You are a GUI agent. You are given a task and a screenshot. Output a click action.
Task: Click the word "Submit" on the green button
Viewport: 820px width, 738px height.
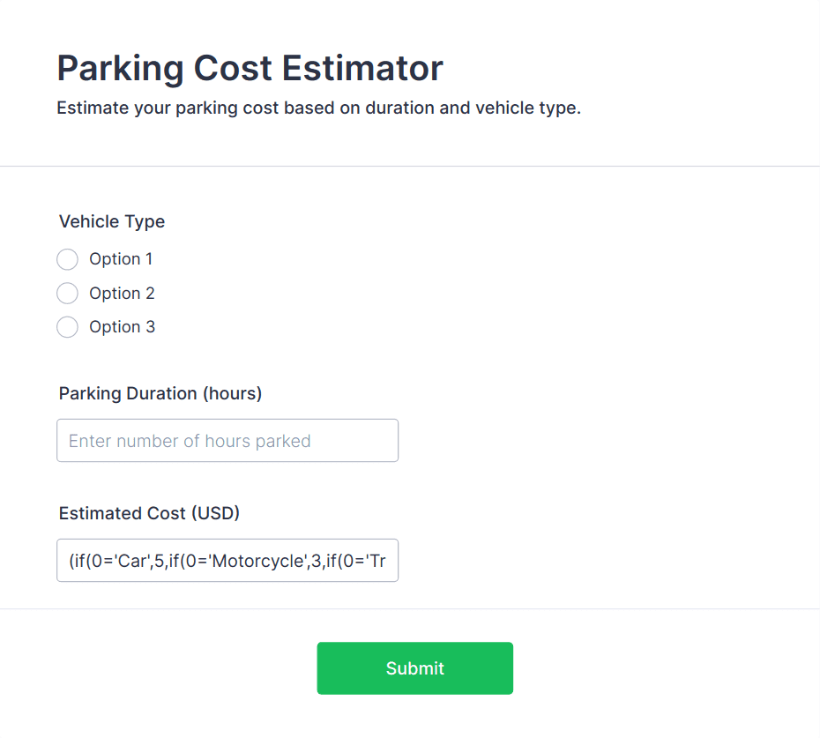[x=414, y=668]
